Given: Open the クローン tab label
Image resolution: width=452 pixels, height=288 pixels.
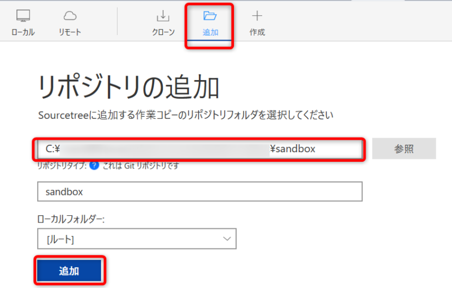Looking at the screenshot, I should point(163,32).
